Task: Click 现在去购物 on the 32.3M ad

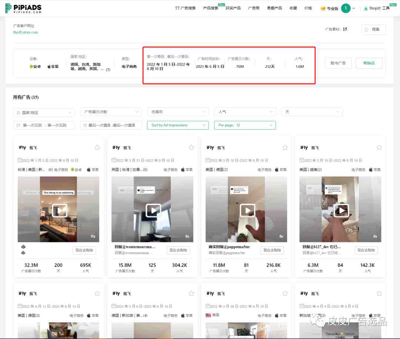Action: (x=84, y=250)
